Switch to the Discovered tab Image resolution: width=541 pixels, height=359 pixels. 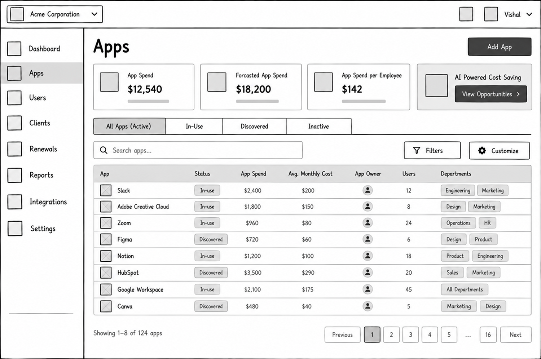tap(254, 127)
